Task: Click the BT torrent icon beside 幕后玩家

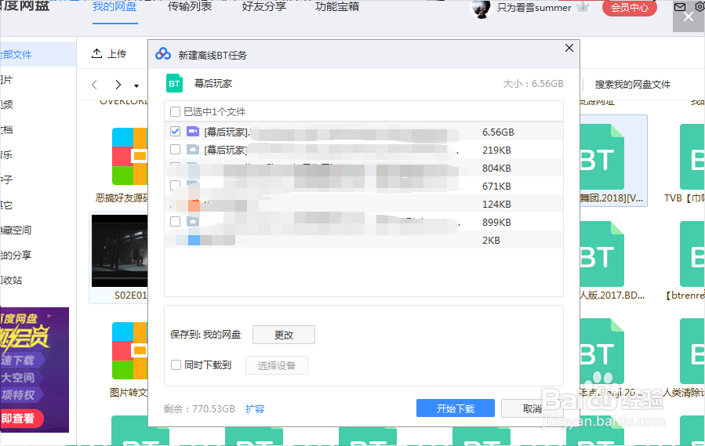Action: [x=174, y=83]
